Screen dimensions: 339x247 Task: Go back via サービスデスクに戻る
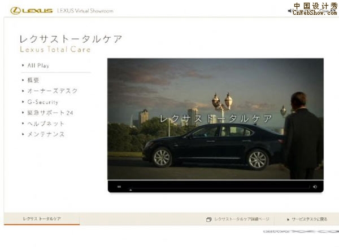click(x=310, y=219)
